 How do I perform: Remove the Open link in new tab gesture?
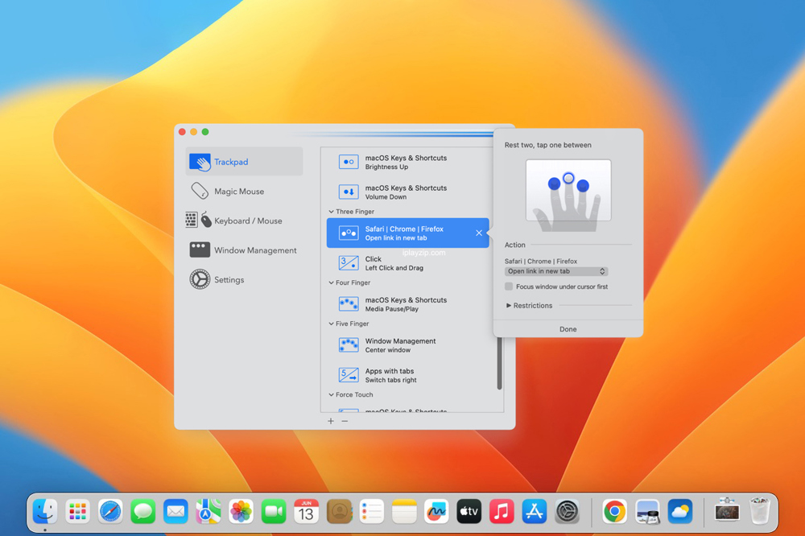(479, 233)
